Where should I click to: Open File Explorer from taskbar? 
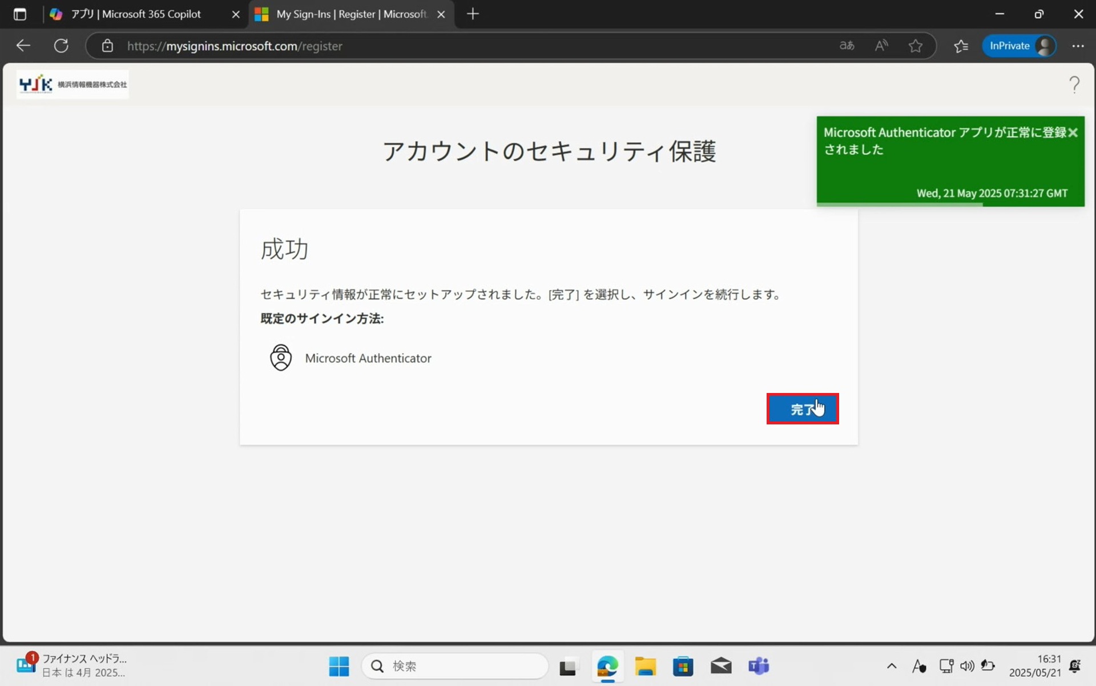646,667
